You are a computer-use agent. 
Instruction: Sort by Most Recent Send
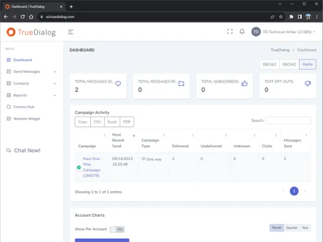(124, 141)
